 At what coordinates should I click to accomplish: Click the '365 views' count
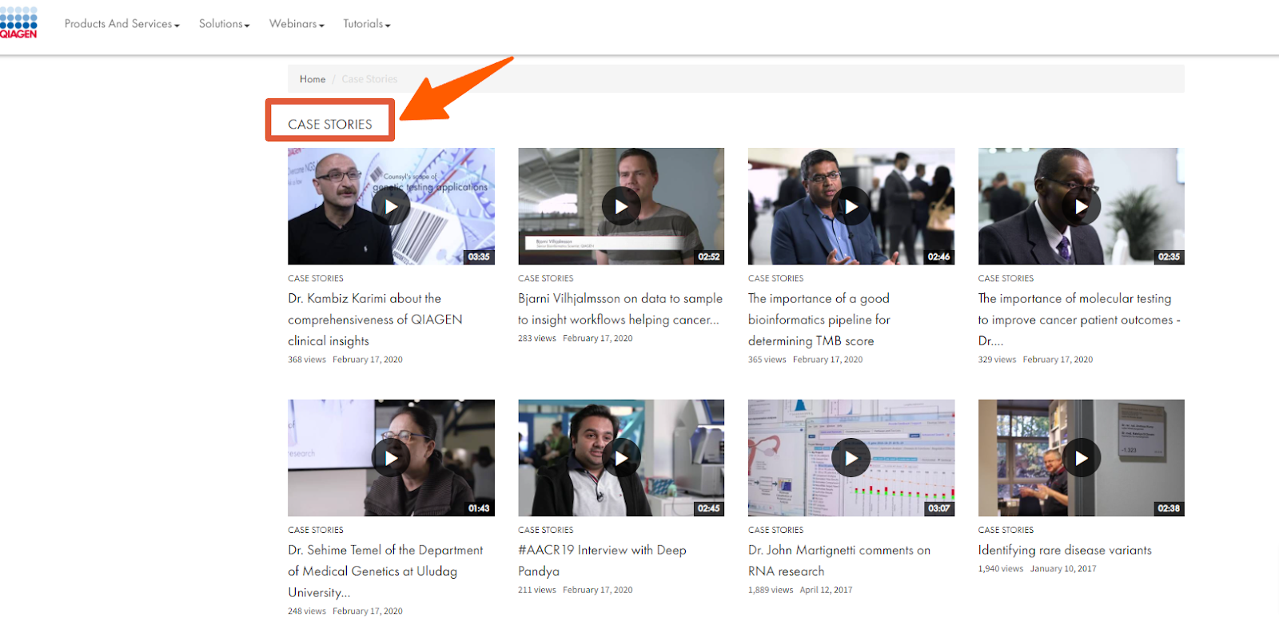point(767,360)
